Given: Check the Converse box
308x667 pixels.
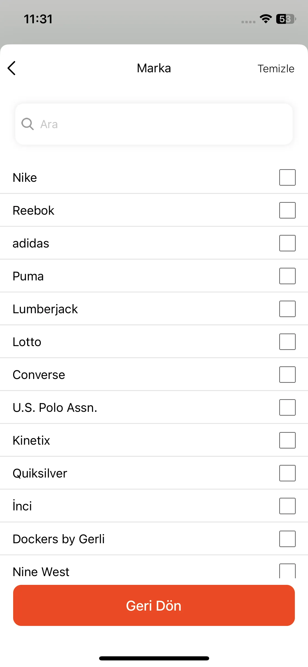Looking at the screenshot, I should click(287, 375).
